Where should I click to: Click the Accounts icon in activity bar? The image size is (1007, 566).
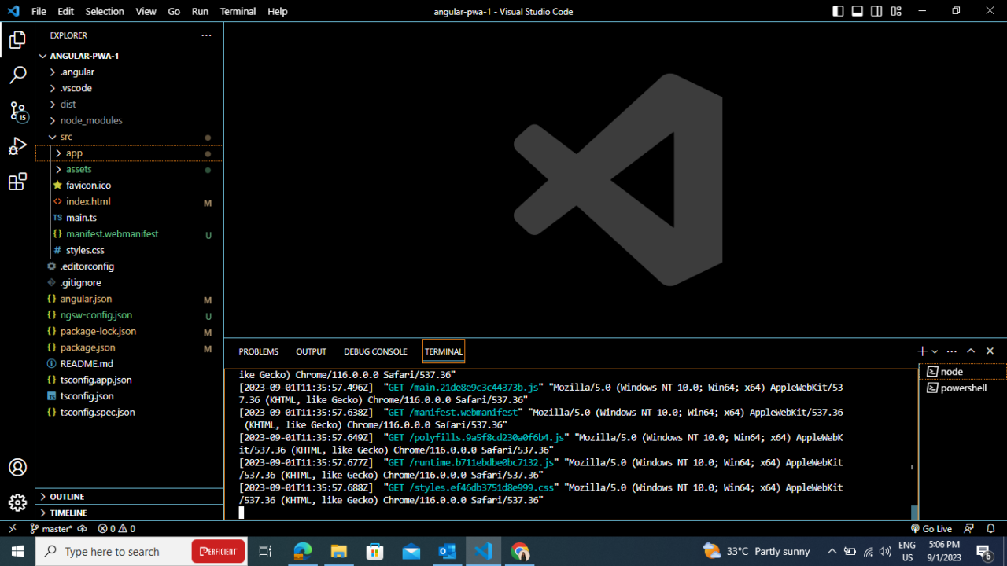[x=17, y=467]
